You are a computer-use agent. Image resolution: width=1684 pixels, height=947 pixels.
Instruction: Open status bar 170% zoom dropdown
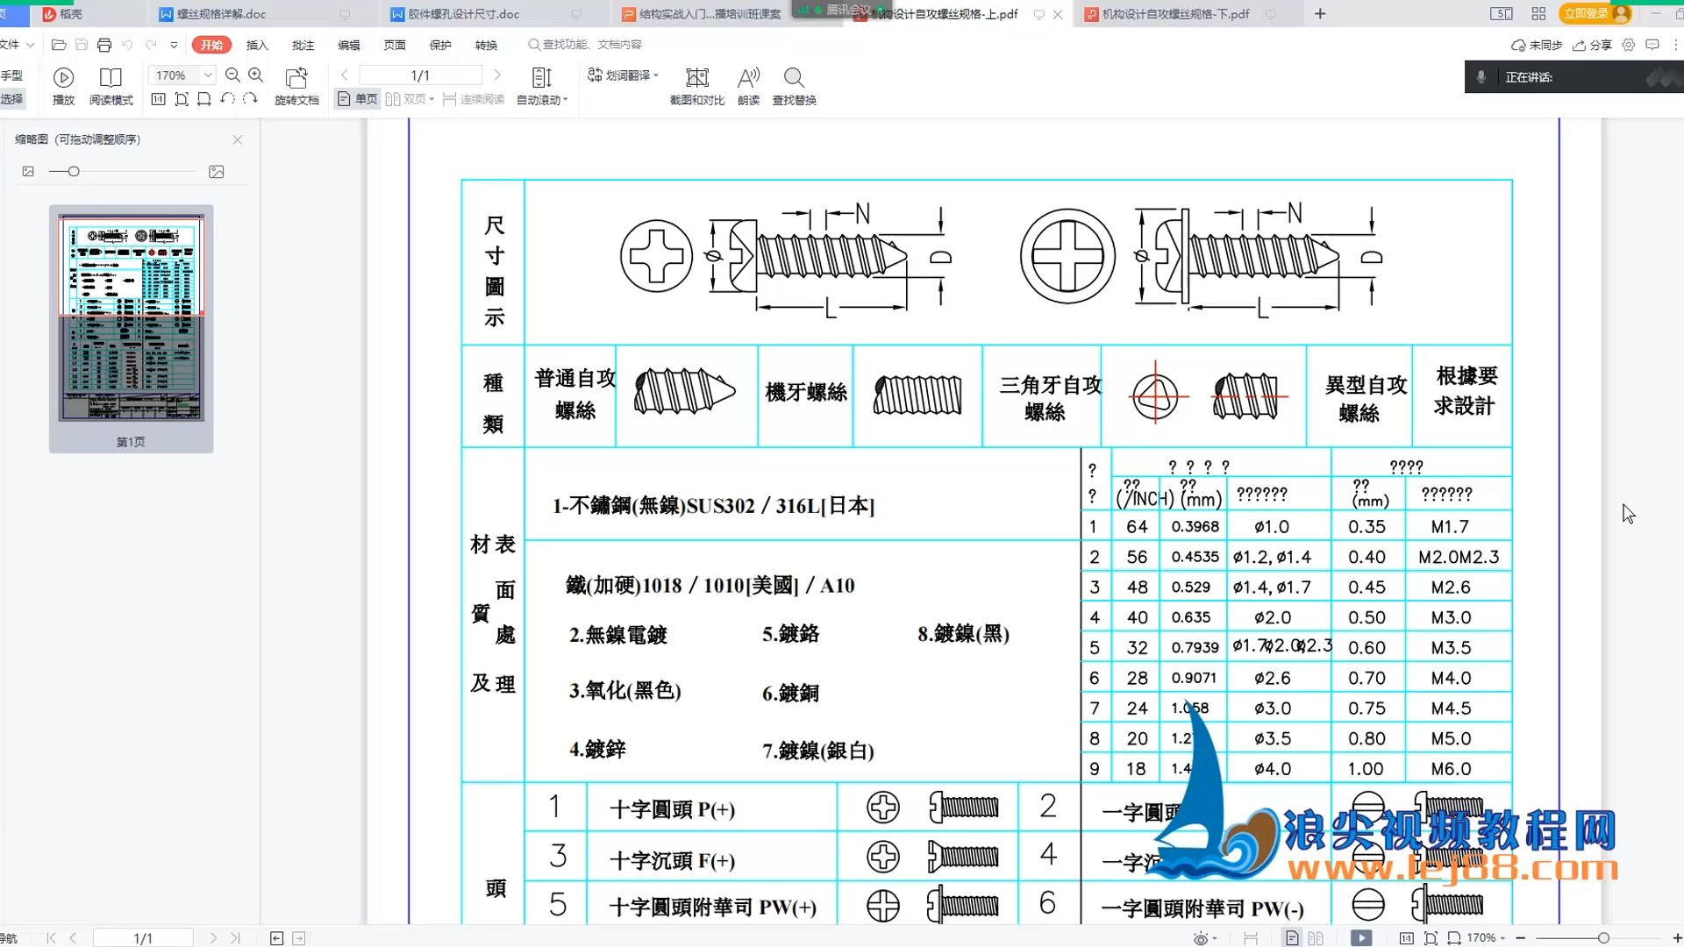1486,938
